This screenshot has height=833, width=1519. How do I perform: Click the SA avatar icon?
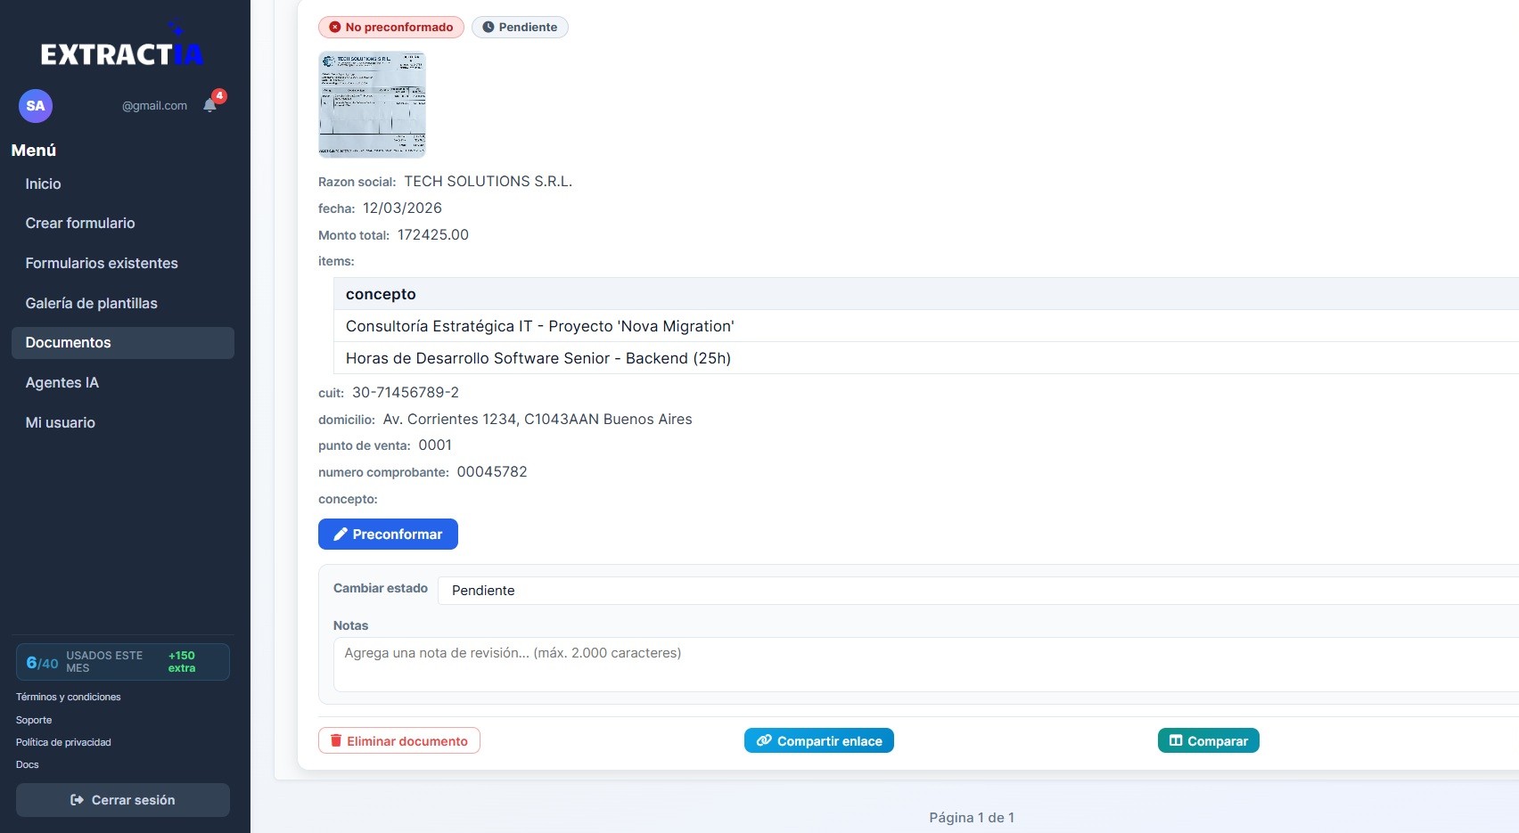click(35, 105)
